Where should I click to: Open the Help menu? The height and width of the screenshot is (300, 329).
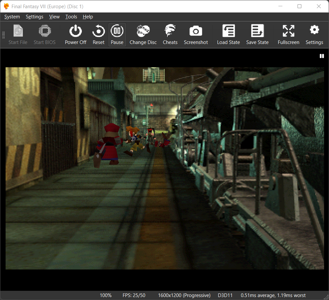point(88,17)
